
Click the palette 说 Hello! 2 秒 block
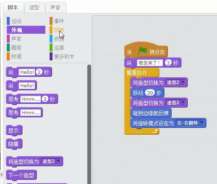point(29,72)
